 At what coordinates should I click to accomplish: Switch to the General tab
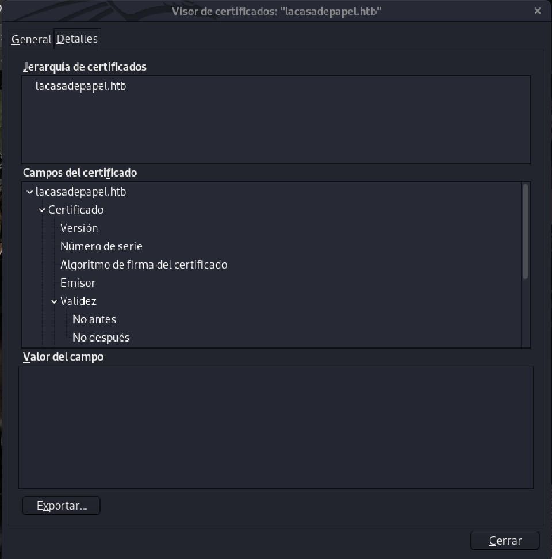click(x=31, y=39)
